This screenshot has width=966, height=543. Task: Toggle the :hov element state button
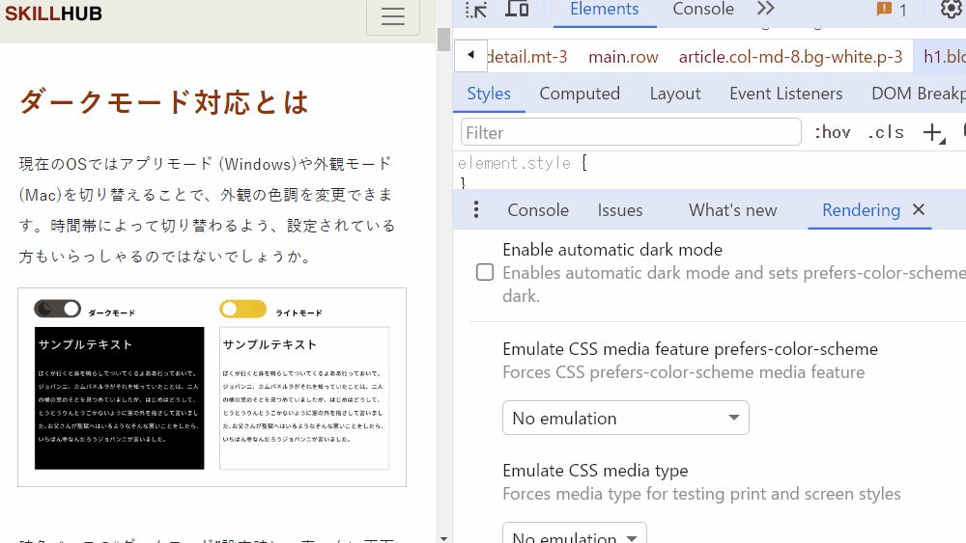coord(833,132)
